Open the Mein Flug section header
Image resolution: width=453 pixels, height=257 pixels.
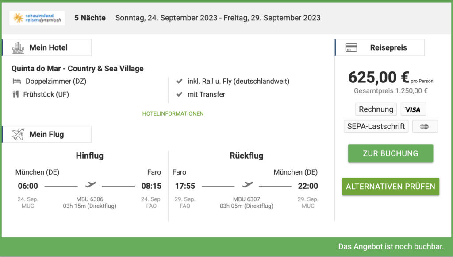tap(47, 135)
